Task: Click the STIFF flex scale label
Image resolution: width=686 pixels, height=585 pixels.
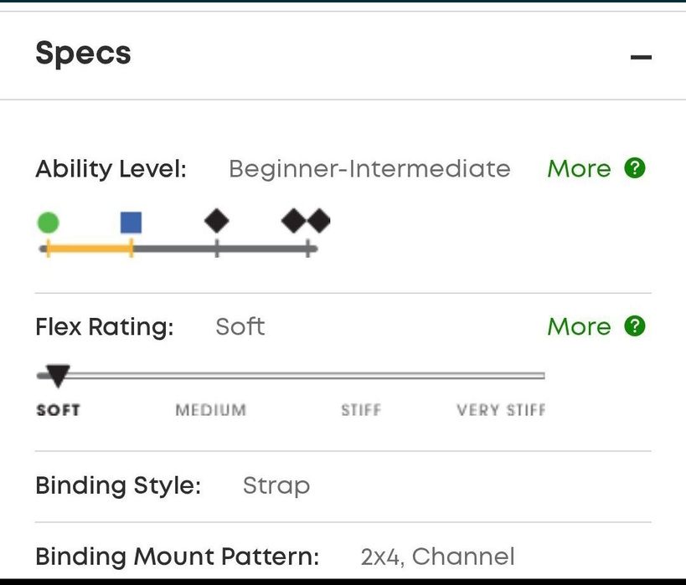Action: (x=361, y=410)
